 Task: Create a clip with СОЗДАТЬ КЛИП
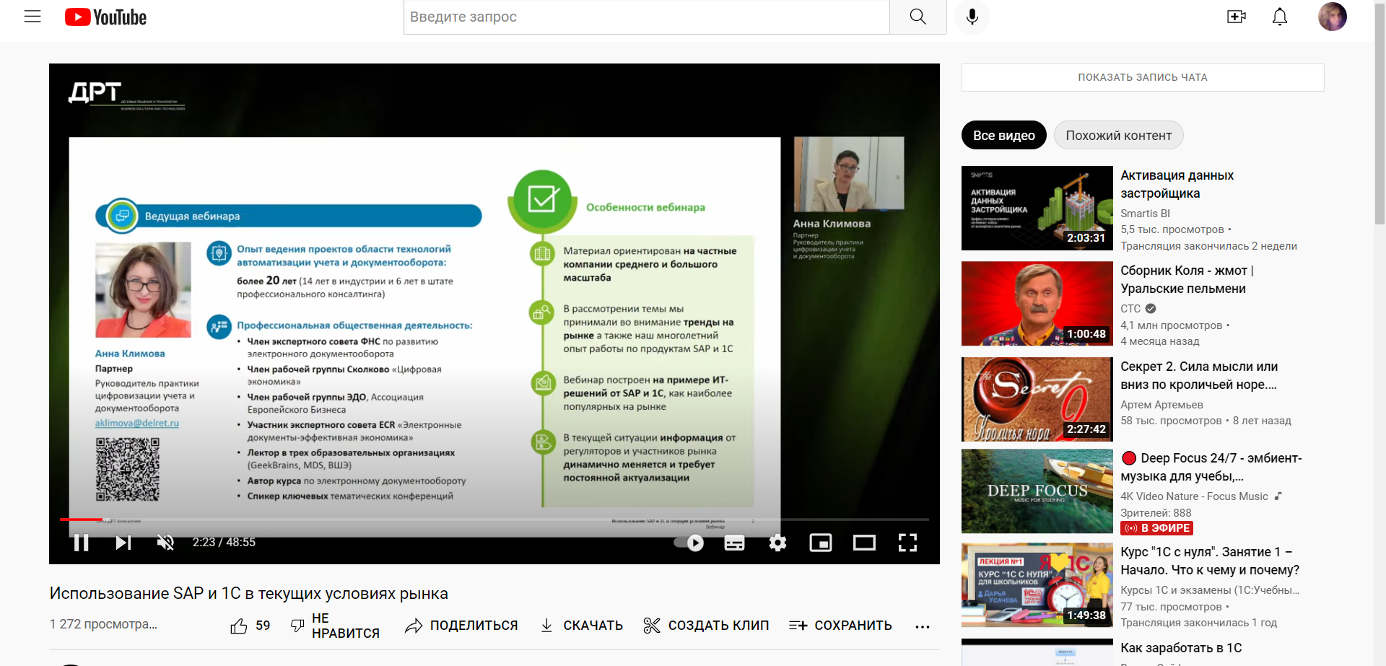pos(706,626)
